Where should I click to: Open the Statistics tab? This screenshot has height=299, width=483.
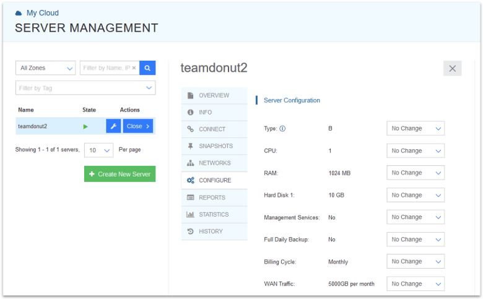[x=214, y=214]
